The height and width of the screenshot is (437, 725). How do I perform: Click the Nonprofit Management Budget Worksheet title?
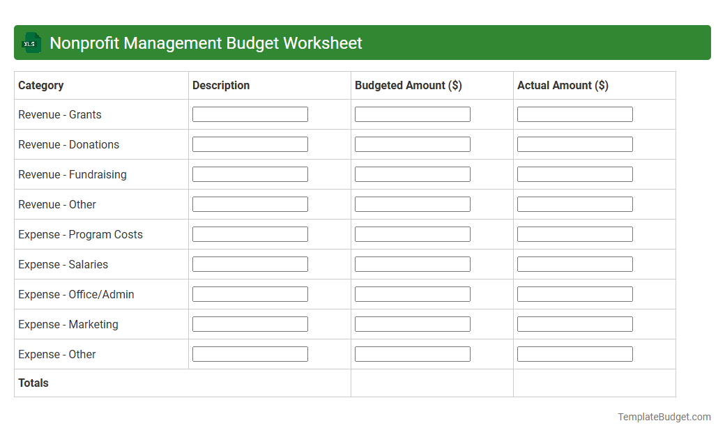206,43
